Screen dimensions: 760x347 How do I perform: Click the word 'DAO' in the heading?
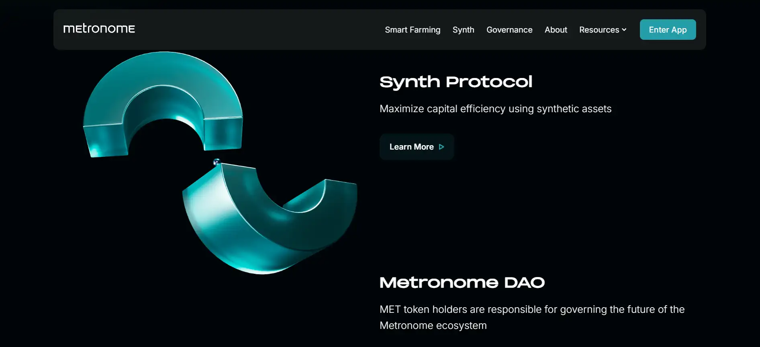[x=524, y=283]
